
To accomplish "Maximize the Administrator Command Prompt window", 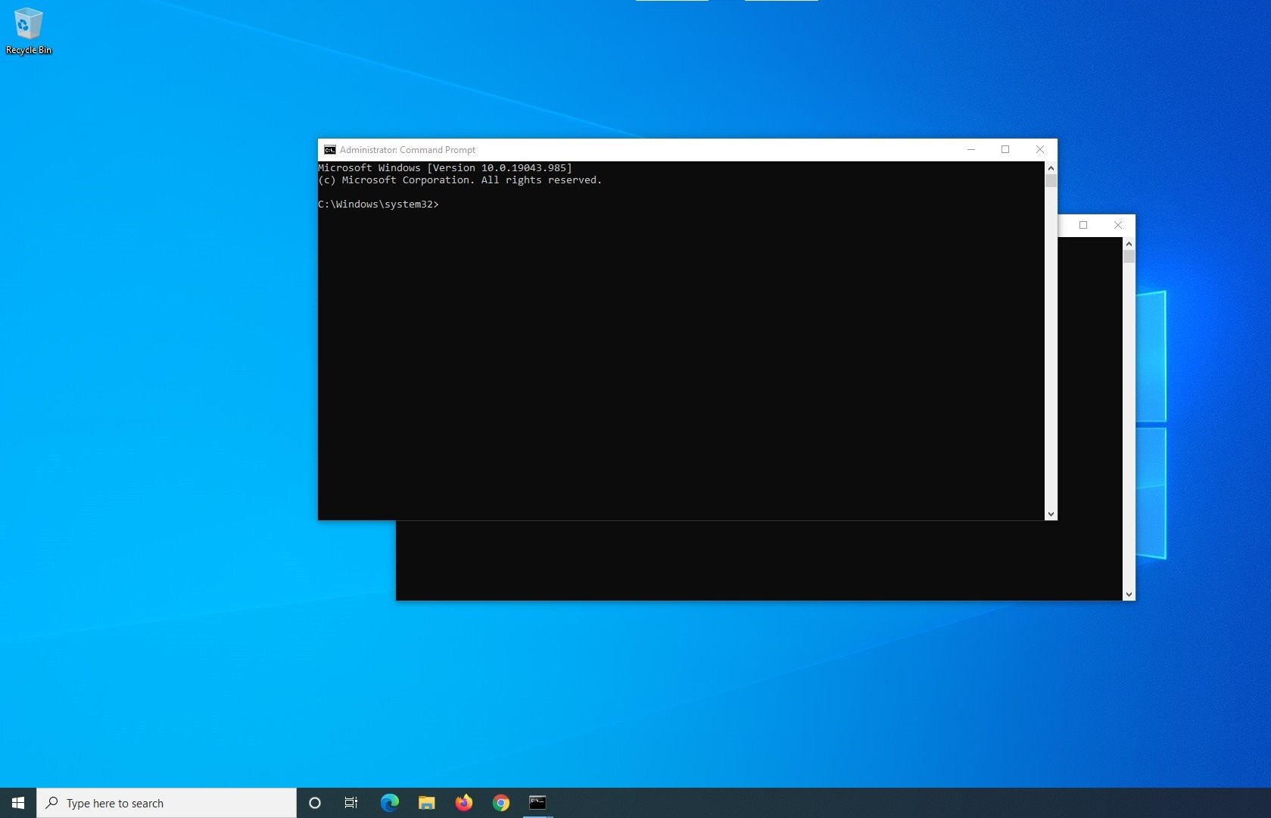I will tap(1005, 149).
